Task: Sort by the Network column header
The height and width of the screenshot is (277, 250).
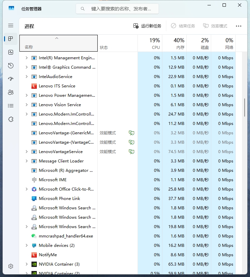Action: point(223,43)
